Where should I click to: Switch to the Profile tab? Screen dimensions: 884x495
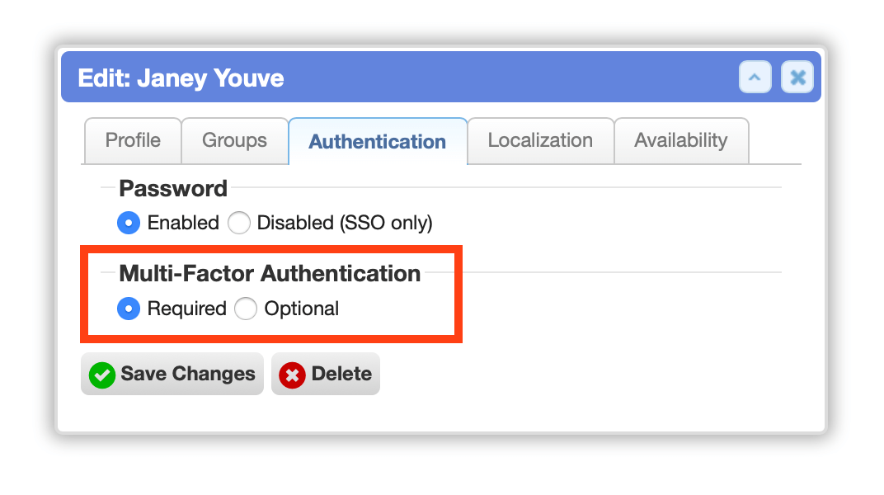point(133,140)
